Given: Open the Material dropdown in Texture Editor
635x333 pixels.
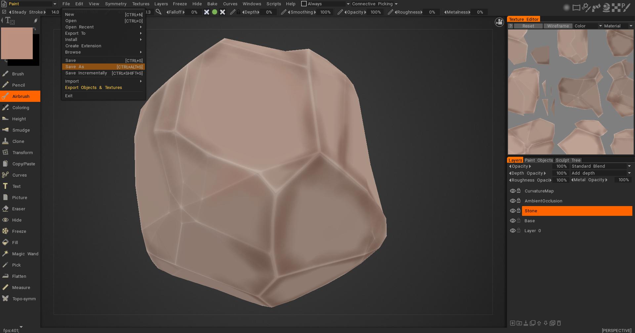Looking at the screenshot, I should [618, 26].
